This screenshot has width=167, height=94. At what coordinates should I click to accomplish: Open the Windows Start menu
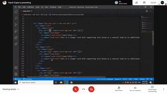(15, 83)
